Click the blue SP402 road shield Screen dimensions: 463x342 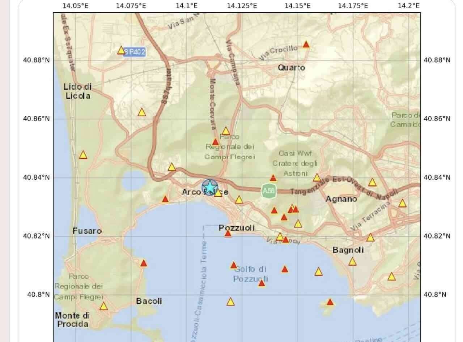[x=134, y=52]
